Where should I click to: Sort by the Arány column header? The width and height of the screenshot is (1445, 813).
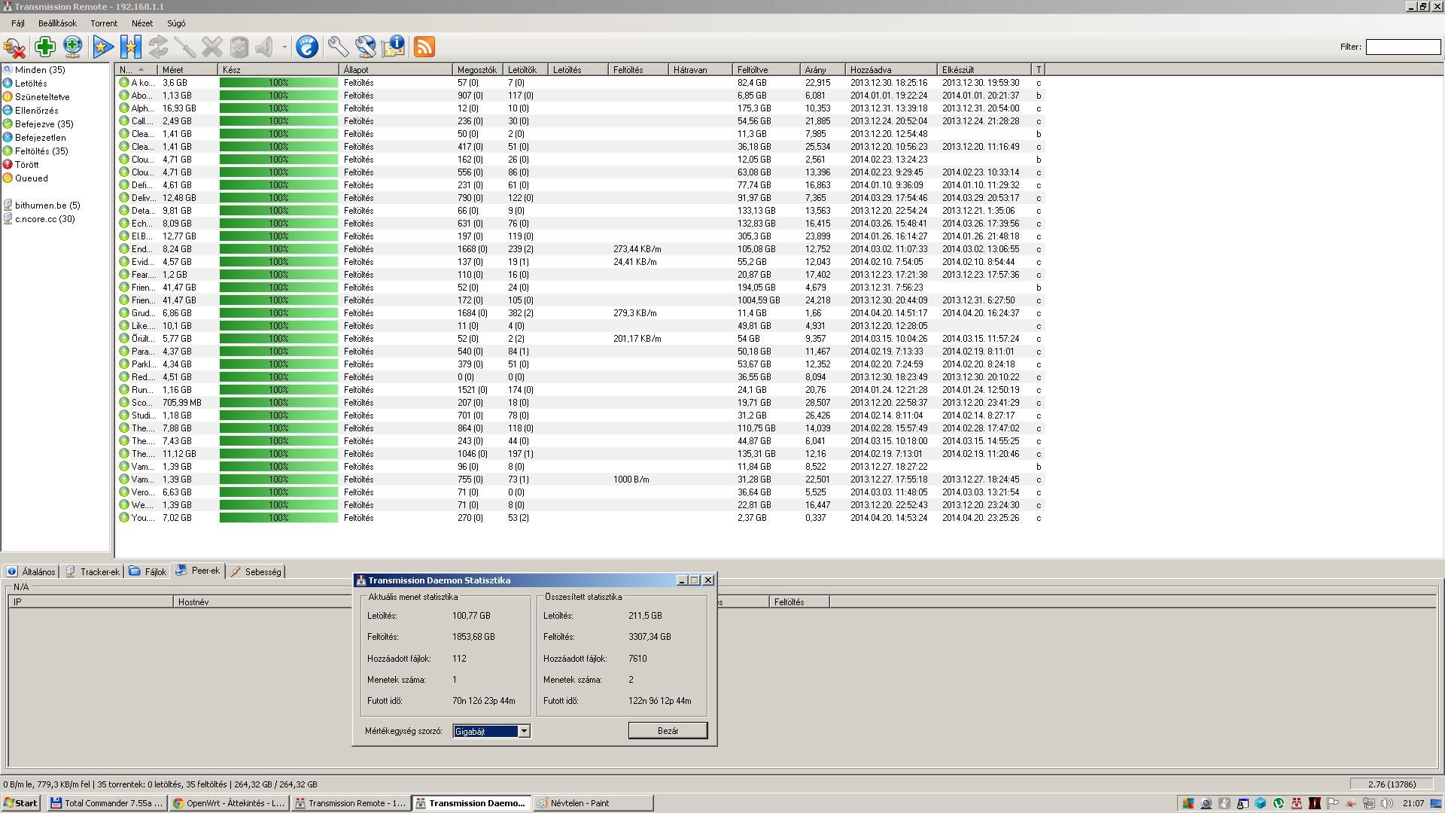tap(823, 70)
